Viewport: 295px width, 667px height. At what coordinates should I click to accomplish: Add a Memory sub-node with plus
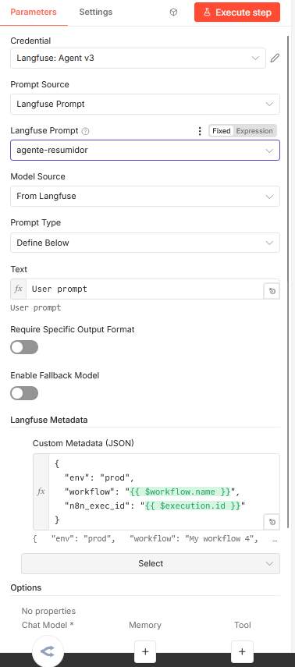click(x=144, y=651)
